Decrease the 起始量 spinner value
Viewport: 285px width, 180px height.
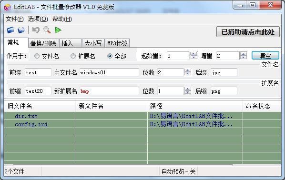pos(193,58)
